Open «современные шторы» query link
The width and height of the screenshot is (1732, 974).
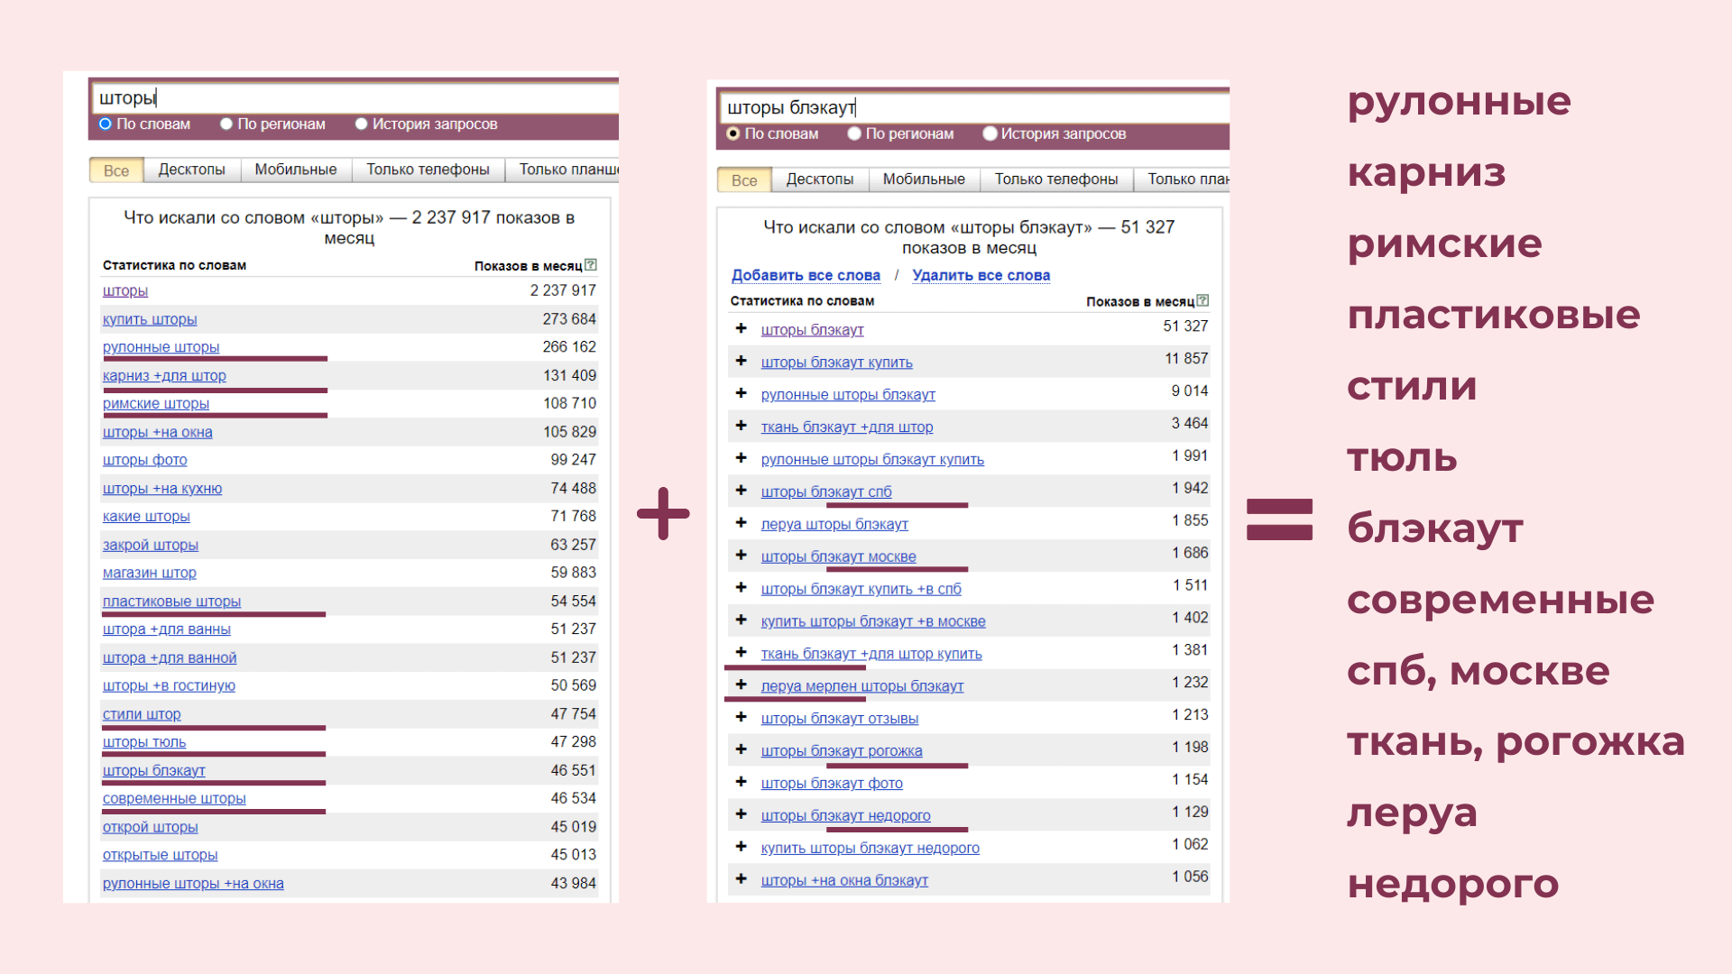click(174, 798)
